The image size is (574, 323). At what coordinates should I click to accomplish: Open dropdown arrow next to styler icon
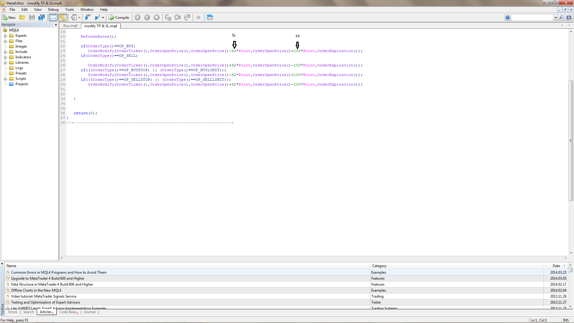79,18
